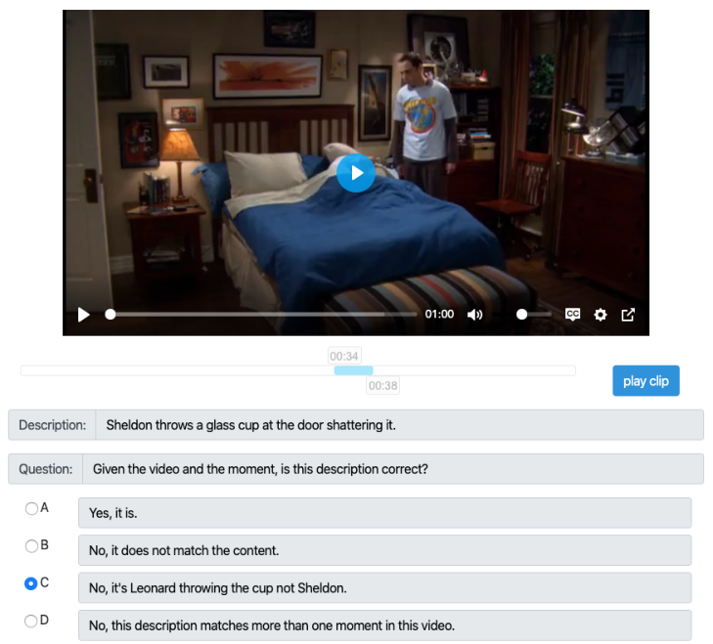Mute the video using the speaker icon
The width and height of the screenshot is (713, 644).
click(474, 315)
